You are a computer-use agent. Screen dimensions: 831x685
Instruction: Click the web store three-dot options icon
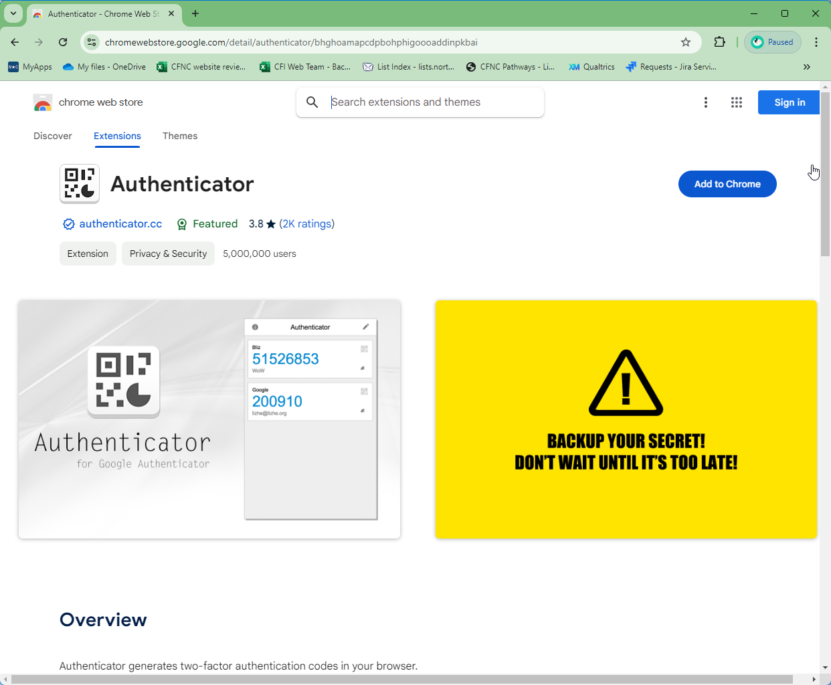click(706, 102)
